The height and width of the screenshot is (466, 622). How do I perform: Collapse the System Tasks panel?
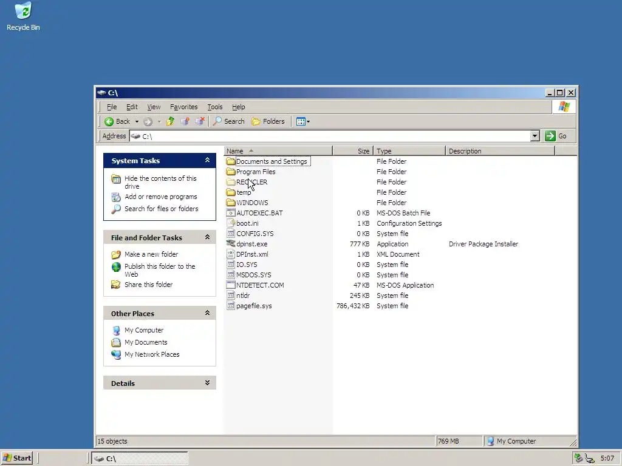(x=207, y=160)
